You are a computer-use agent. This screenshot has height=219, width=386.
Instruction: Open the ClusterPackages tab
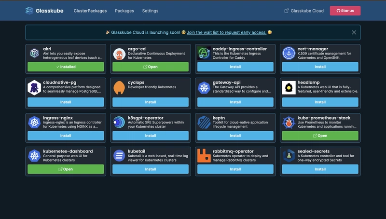coord(90,11)
